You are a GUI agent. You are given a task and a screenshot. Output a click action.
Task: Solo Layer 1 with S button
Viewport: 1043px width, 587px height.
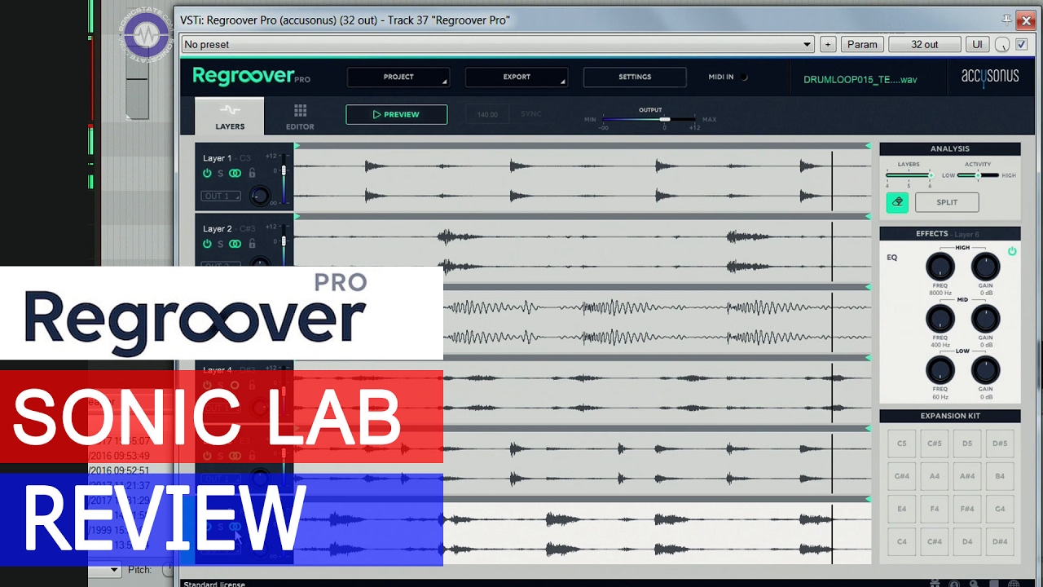[x=220, y=174]
